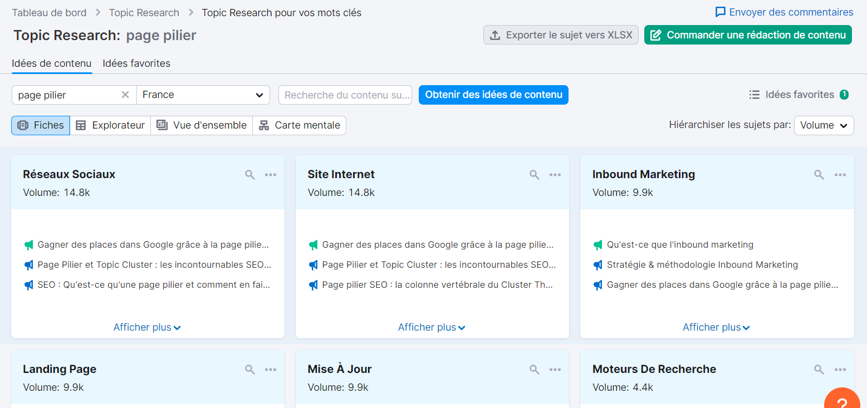
Task: Open 'Gagner des places dans Google' in Réseaux Sociaux card
Action: 153,245
